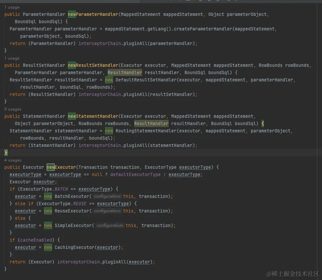
Task: Click the ReuseExecutor constructor name
Action: click(x=72, y=211)
